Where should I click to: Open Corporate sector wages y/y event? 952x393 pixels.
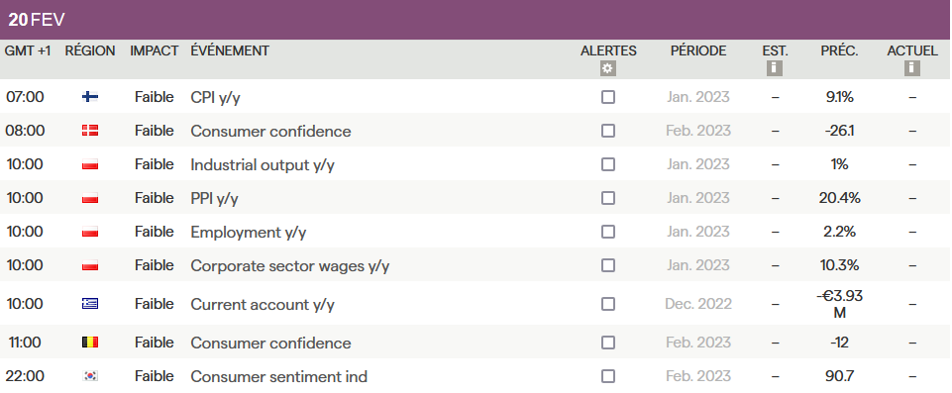point(289,265)
